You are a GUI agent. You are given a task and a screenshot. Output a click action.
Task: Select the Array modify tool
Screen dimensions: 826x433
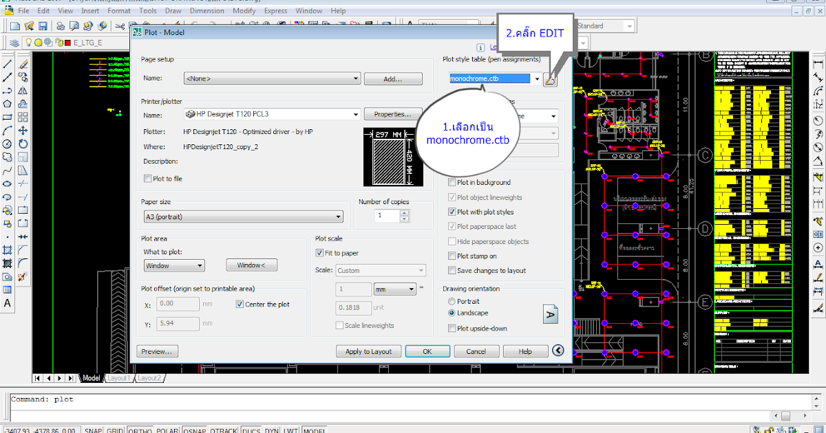[x=23, y=117]
